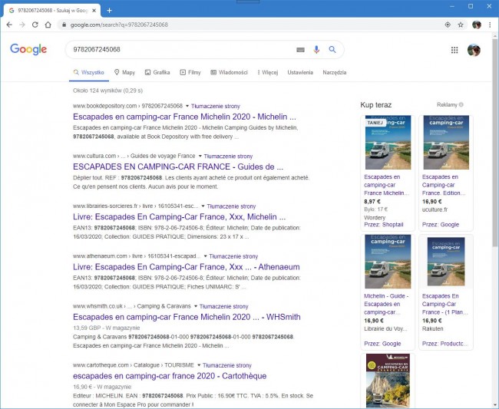Screen dimensions: 499x409
Task: Click the blue magnifier search button
Action: click(x=332, y=50)
